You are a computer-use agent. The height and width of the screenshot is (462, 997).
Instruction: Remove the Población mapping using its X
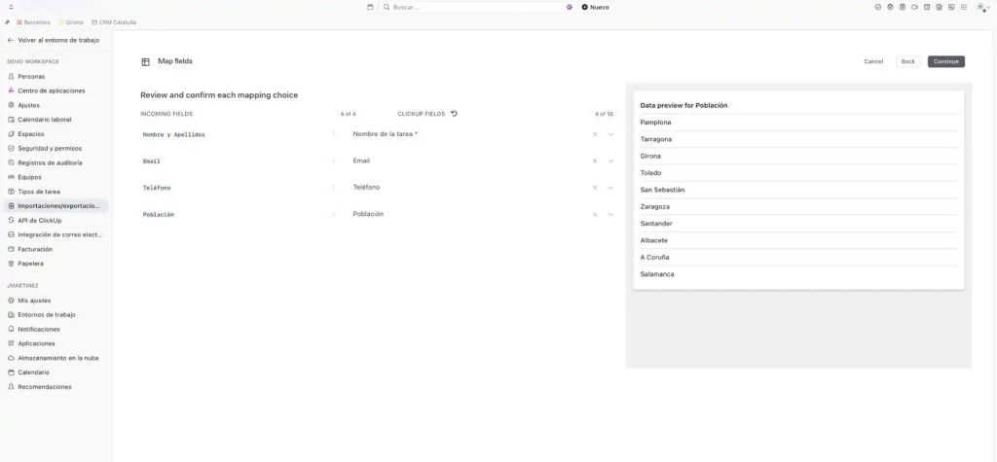[595, 214]
